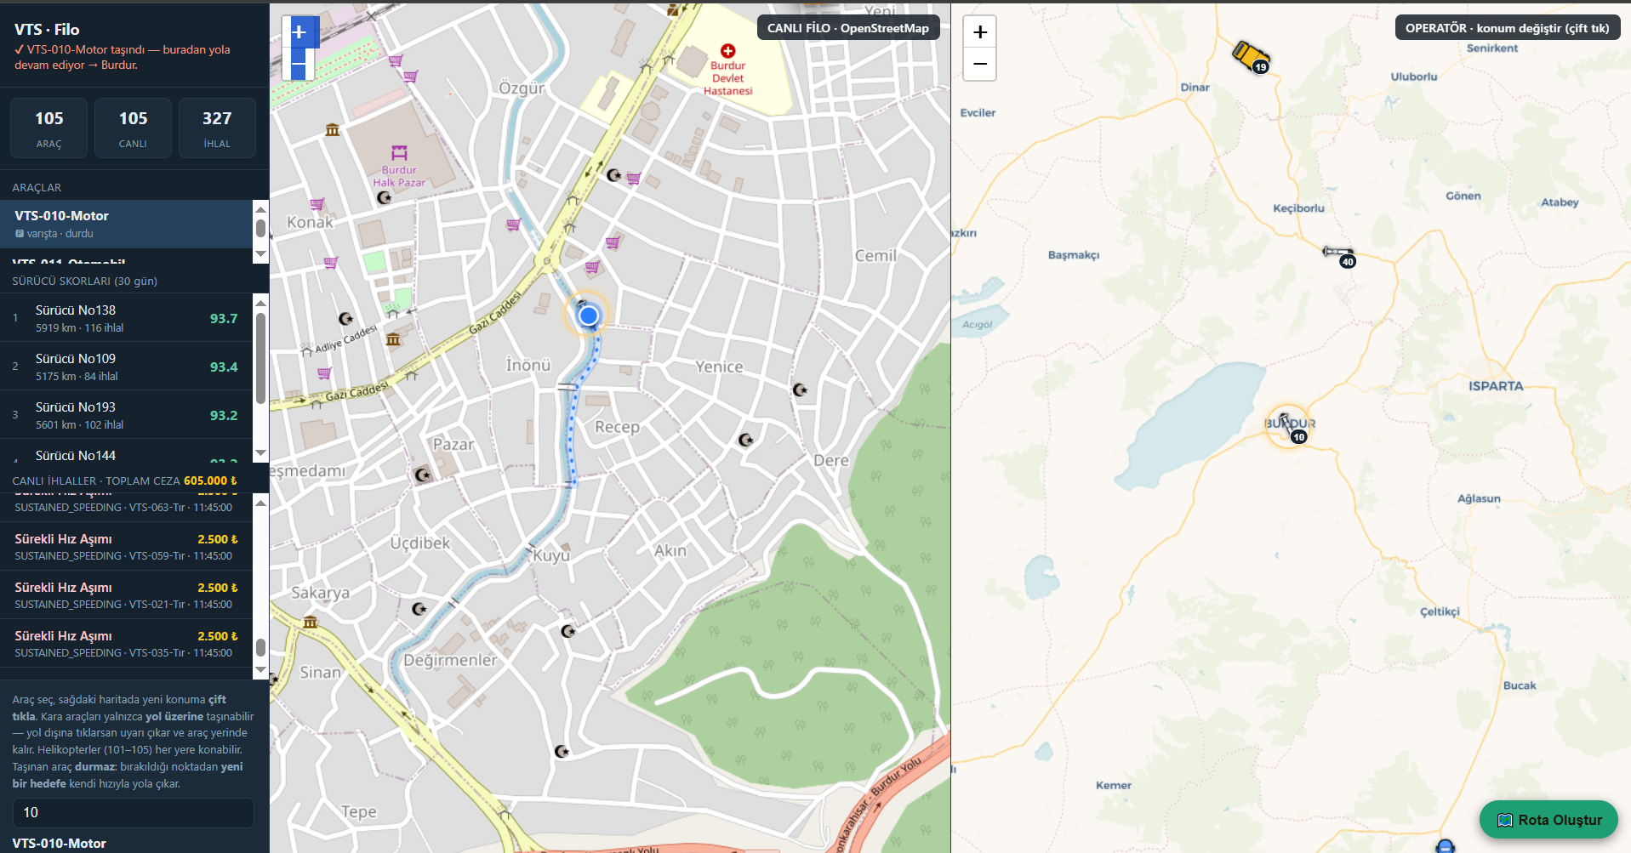Click the Ağlasun town label
Screen dimensions: 1631x853
(x=1479, y=498)
